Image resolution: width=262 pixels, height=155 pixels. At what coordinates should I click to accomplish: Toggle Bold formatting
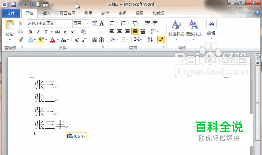point(31,32)
